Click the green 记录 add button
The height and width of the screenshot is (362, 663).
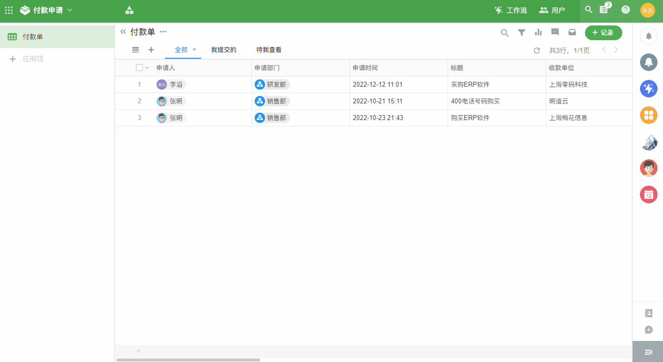click(x=603, y=33)
